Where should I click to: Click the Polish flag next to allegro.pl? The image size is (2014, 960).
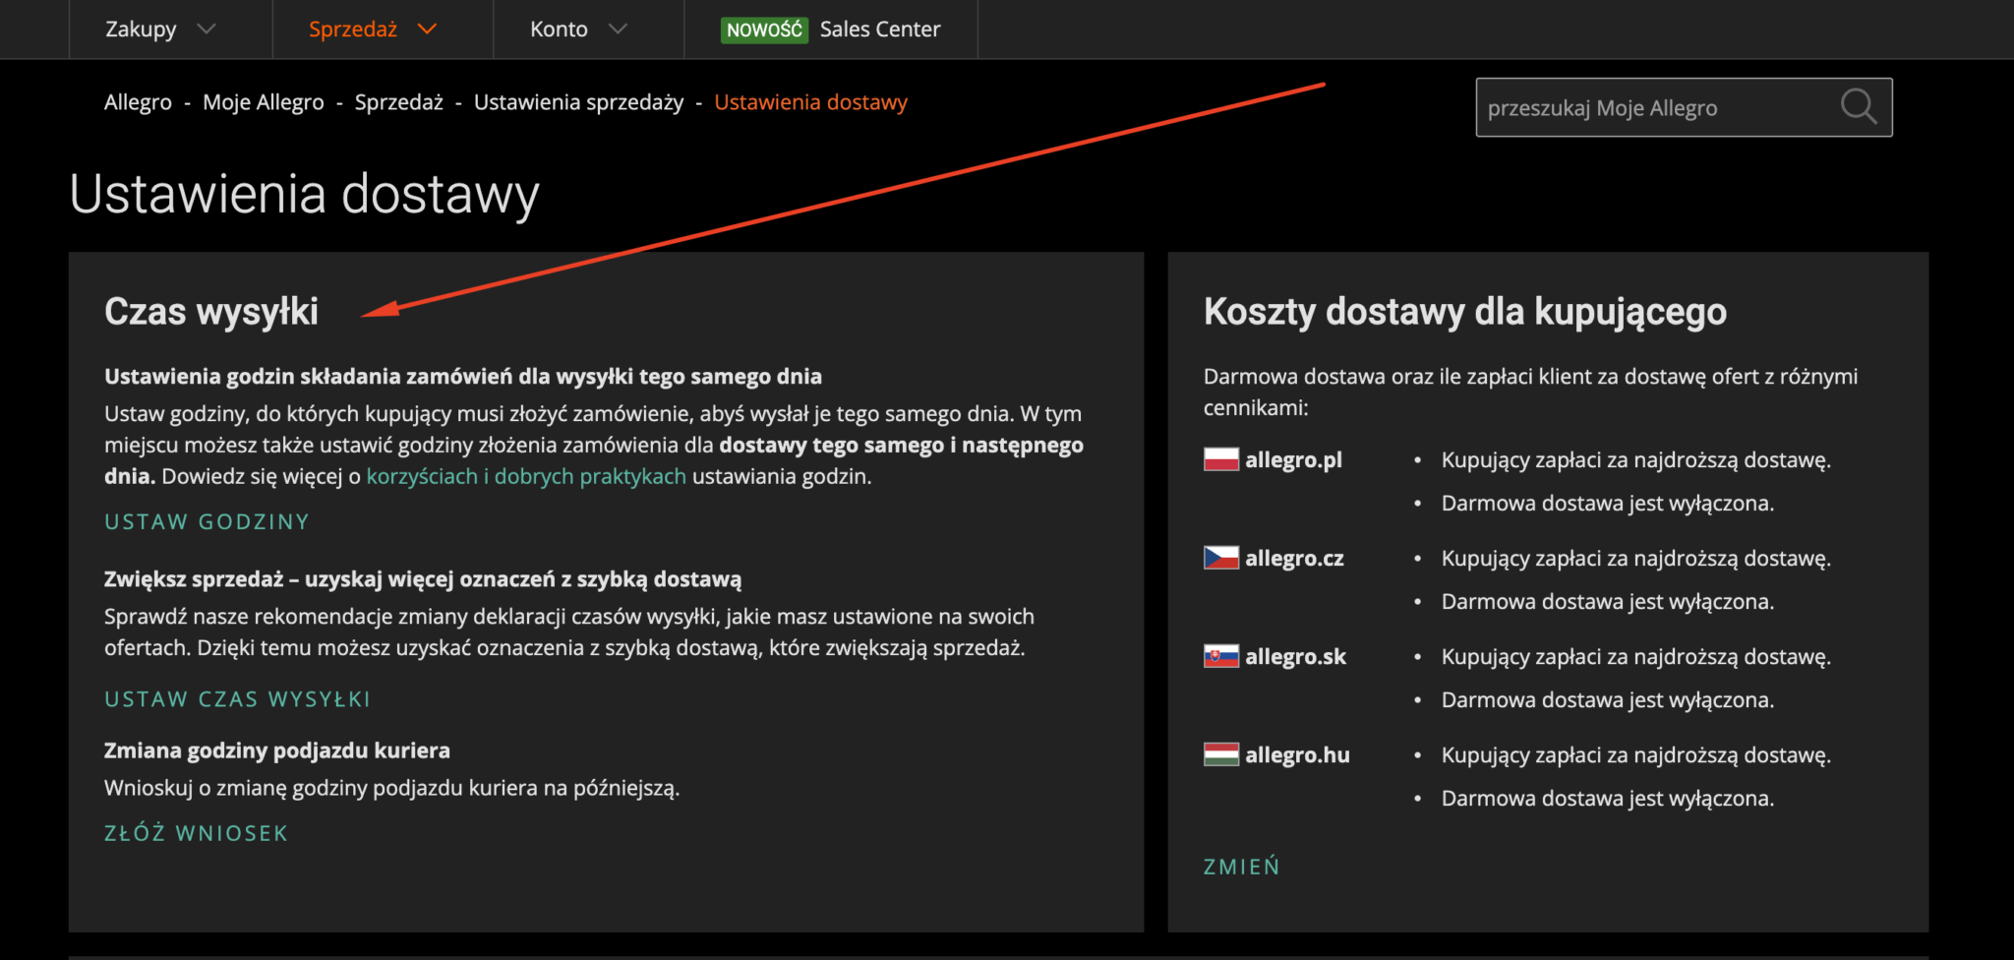point(1220,459)
